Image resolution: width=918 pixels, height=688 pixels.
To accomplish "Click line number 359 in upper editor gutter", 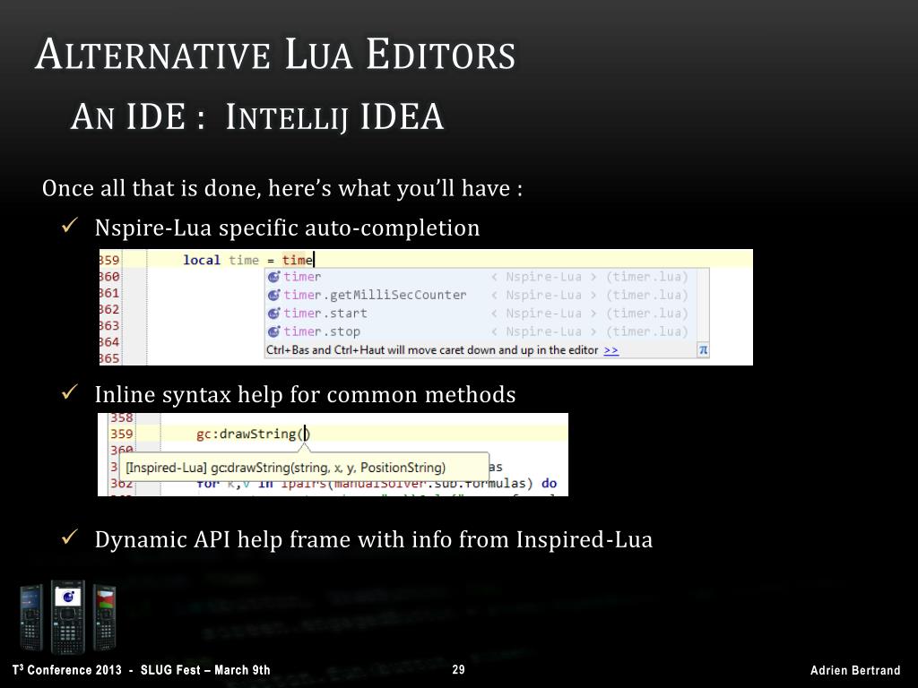I will tap(108, 260).
